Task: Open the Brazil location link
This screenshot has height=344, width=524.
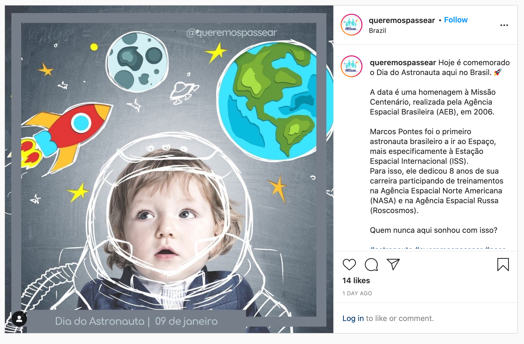Action: (x=377, y=31)
